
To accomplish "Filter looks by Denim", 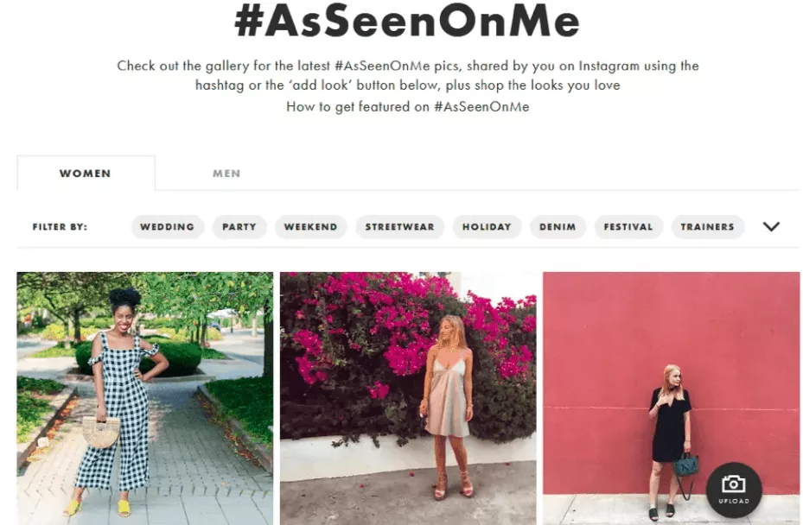I will click(558, 227).
